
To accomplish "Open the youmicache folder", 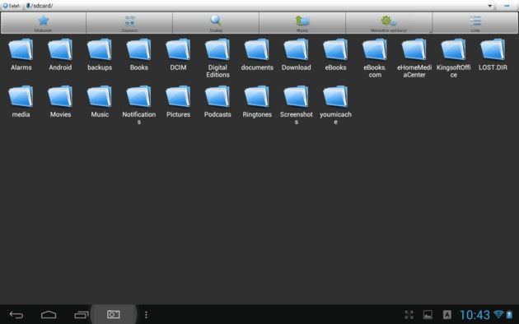I will tap(335, 105).
